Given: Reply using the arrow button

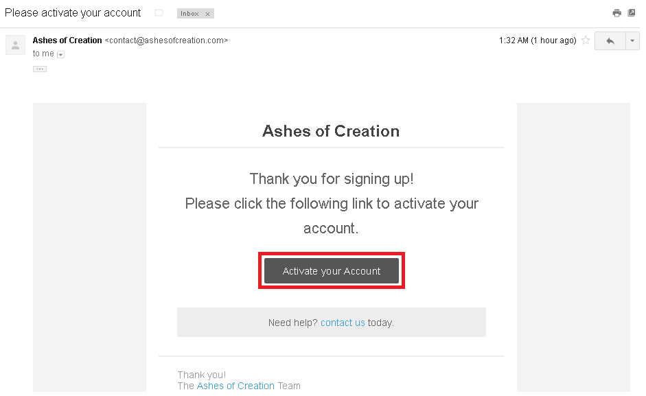Looking at the screenshot, I should pos(610,40).
